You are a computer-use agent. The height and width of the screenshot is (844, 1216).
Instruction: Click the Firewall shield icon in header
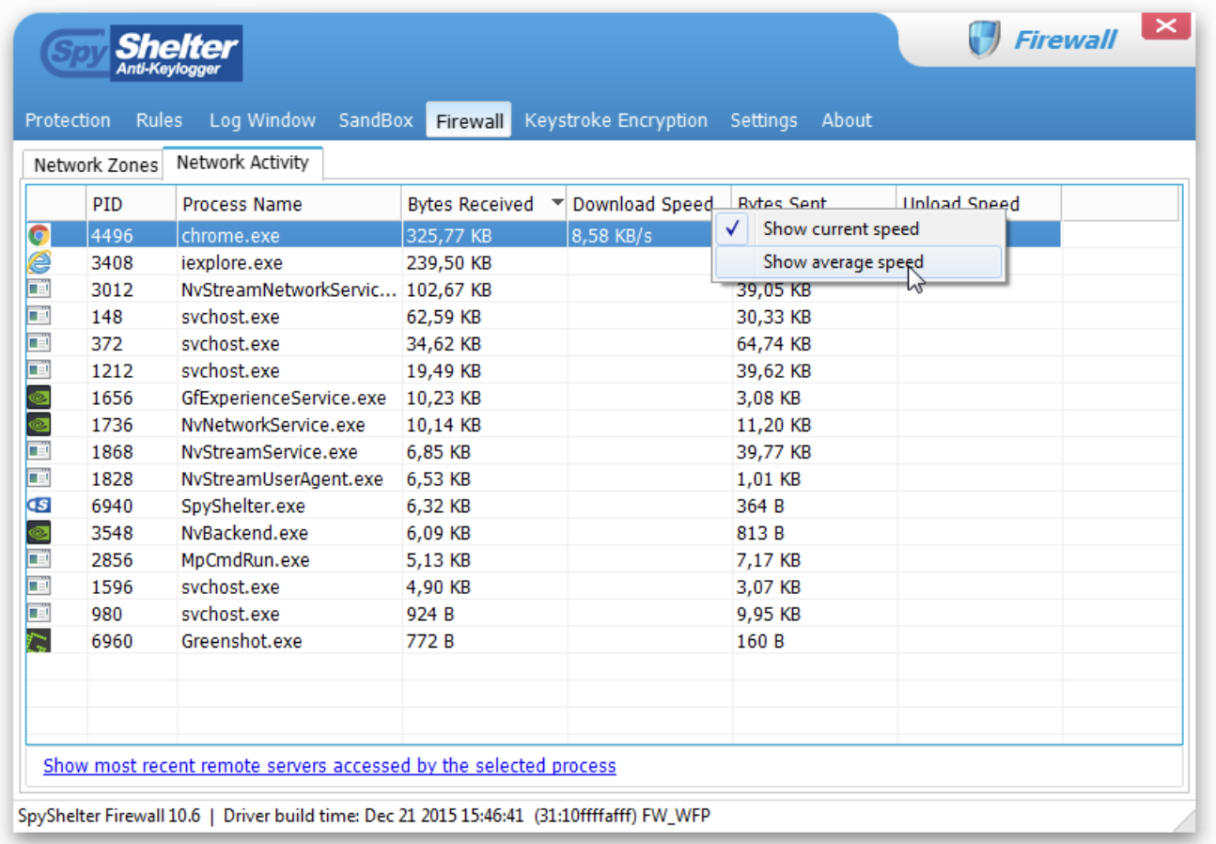click(x=984, y=40)
